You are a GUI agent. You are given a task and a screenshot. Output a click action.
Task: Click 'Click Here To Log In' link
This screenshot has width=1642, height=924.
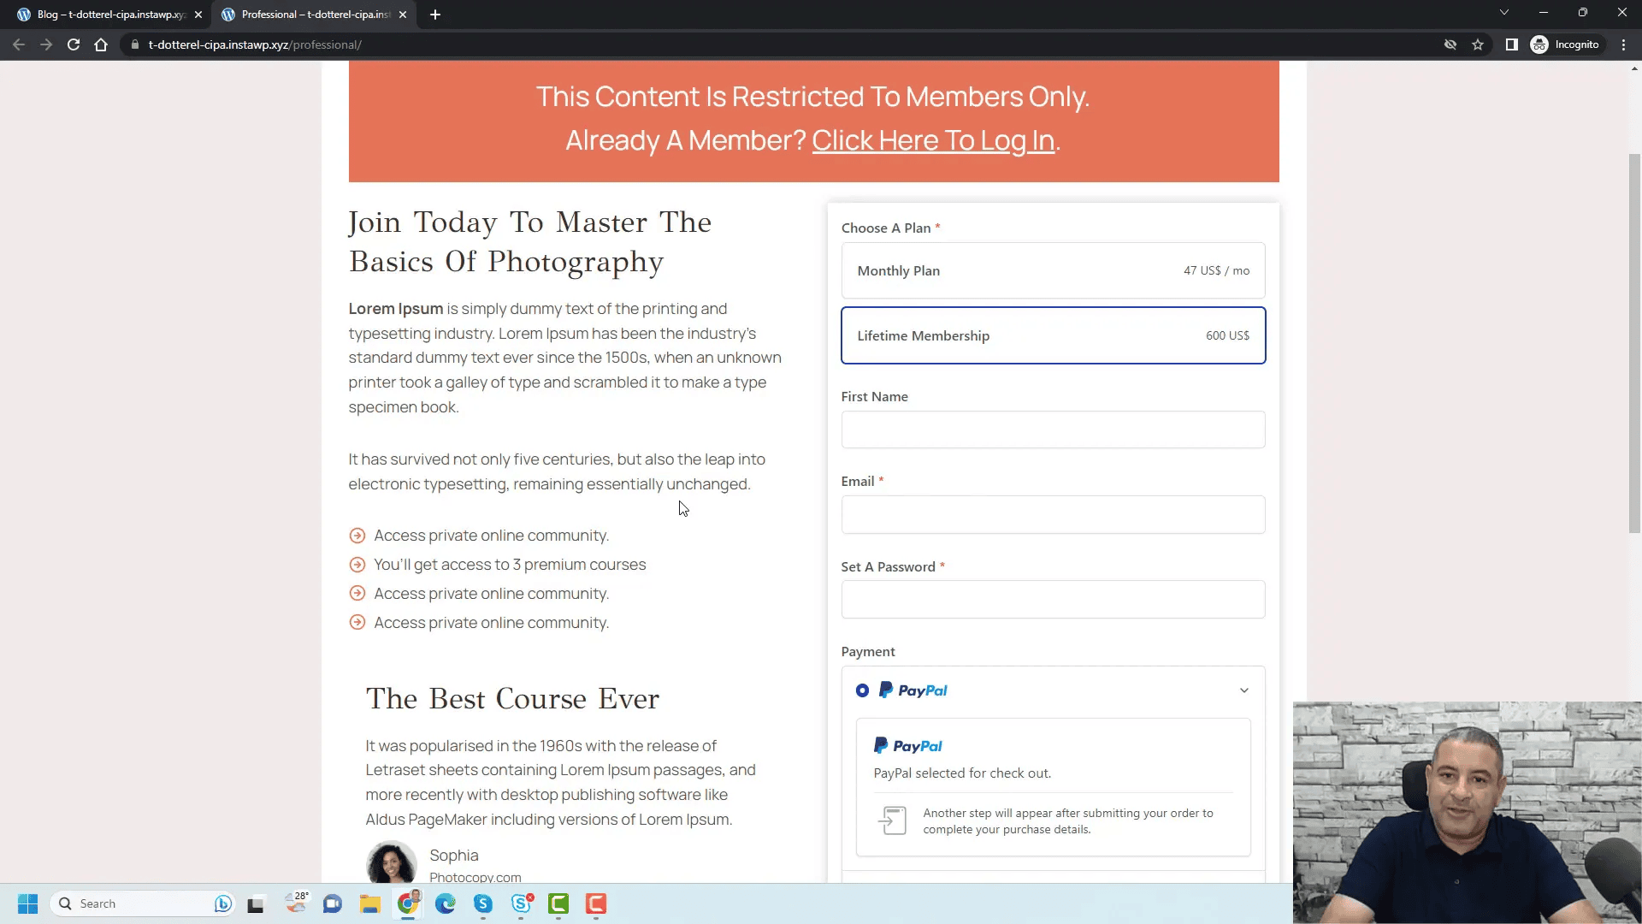point(934,140)
